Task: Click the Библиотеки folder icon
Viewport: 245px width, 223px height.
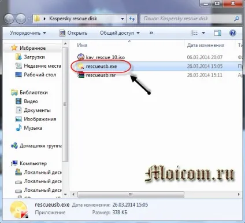Action: coord(14,93)
